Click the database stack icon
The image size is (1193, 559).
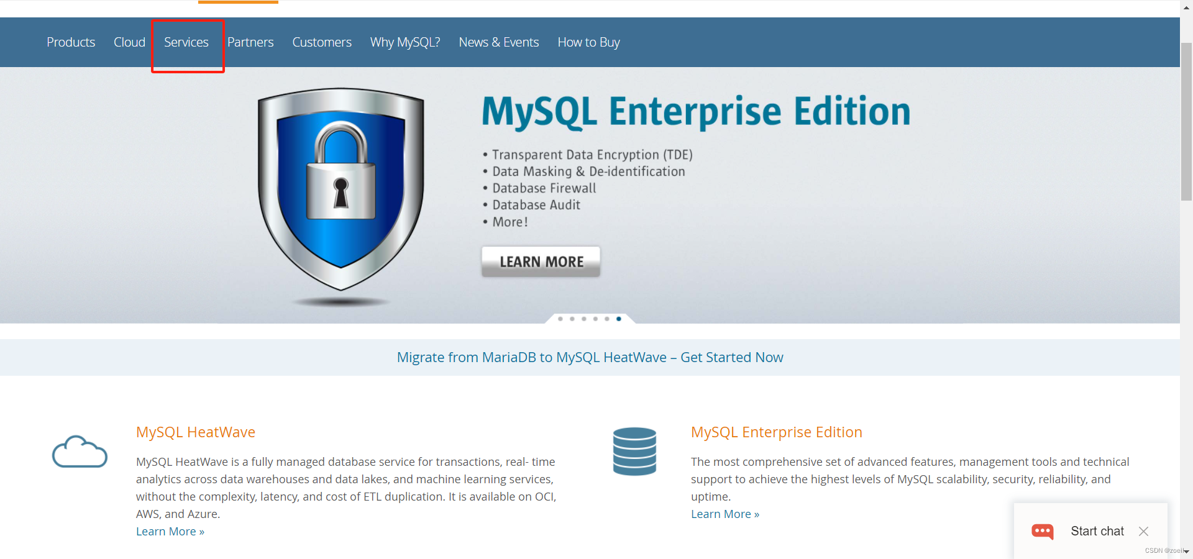(x=634, y=452)
